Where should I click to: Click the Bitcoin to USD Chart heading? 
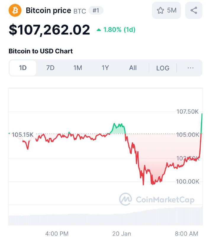[41, 51]
